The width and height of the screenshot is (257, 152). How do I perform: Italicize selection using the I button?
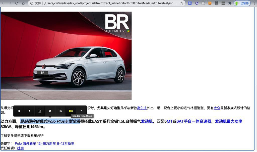(x=29, y=111)
